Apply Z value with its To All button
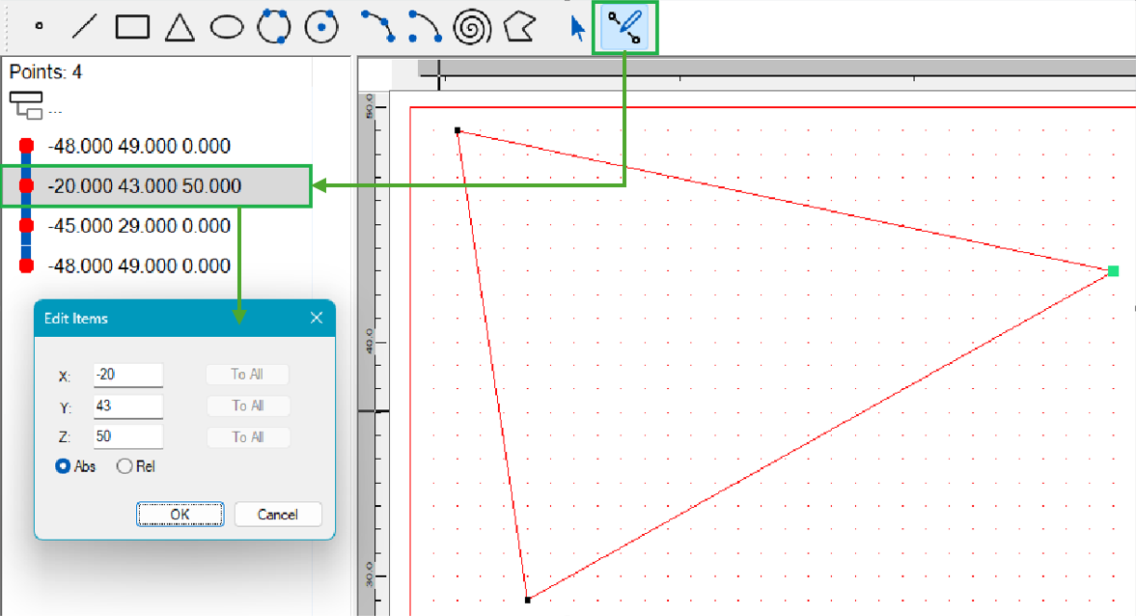The image size is (1136, 616). [248, 437]
